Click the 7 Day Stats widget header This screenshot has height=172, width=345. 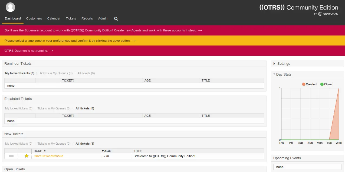coord(307,74)
